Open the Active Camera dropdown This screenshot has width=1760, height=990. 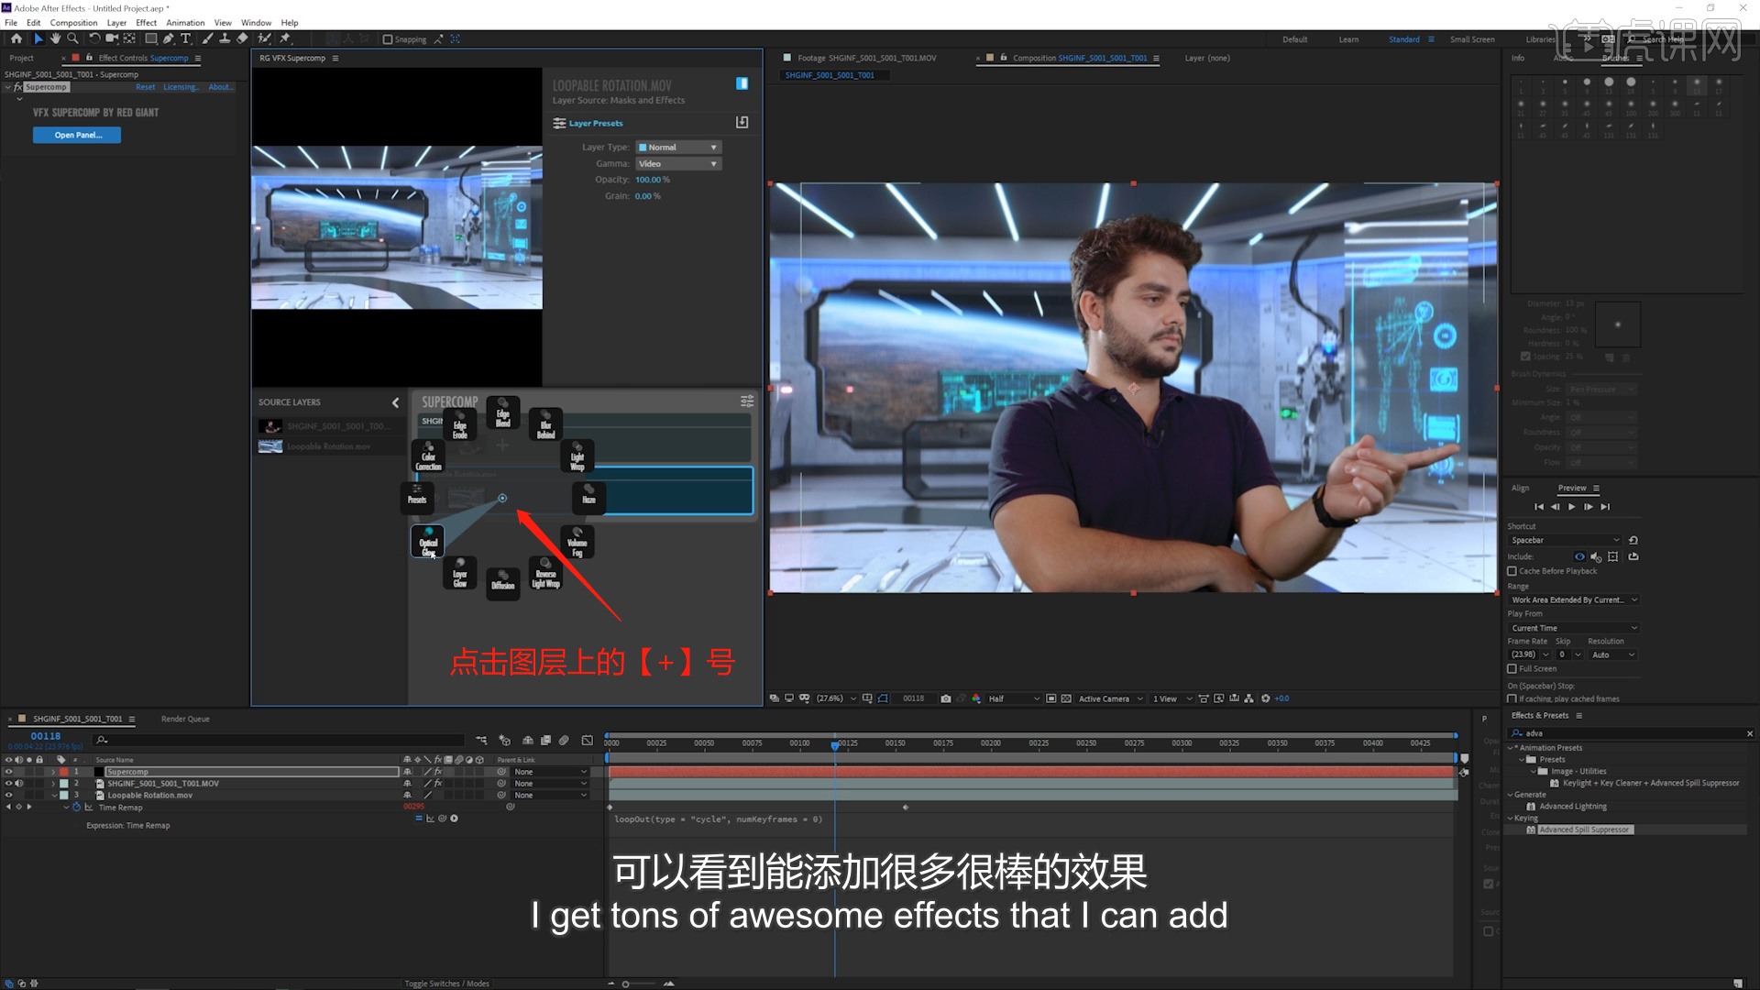[x=1111, y=698]
